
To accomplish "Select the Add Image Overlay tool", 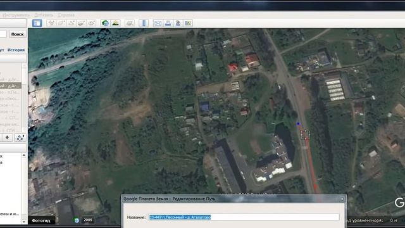I will pyautogui.click(x=82, y=23).
